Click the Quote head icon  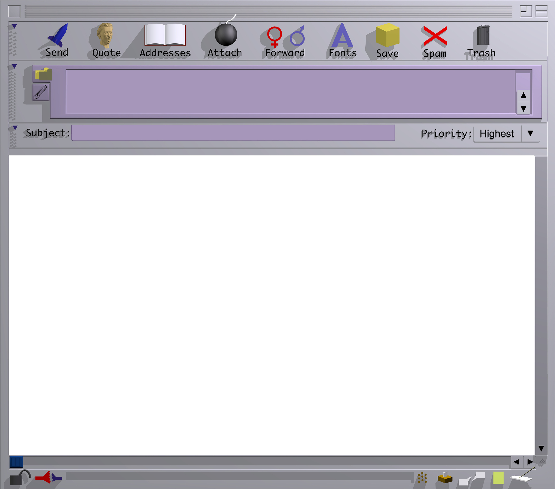(105, 35)
